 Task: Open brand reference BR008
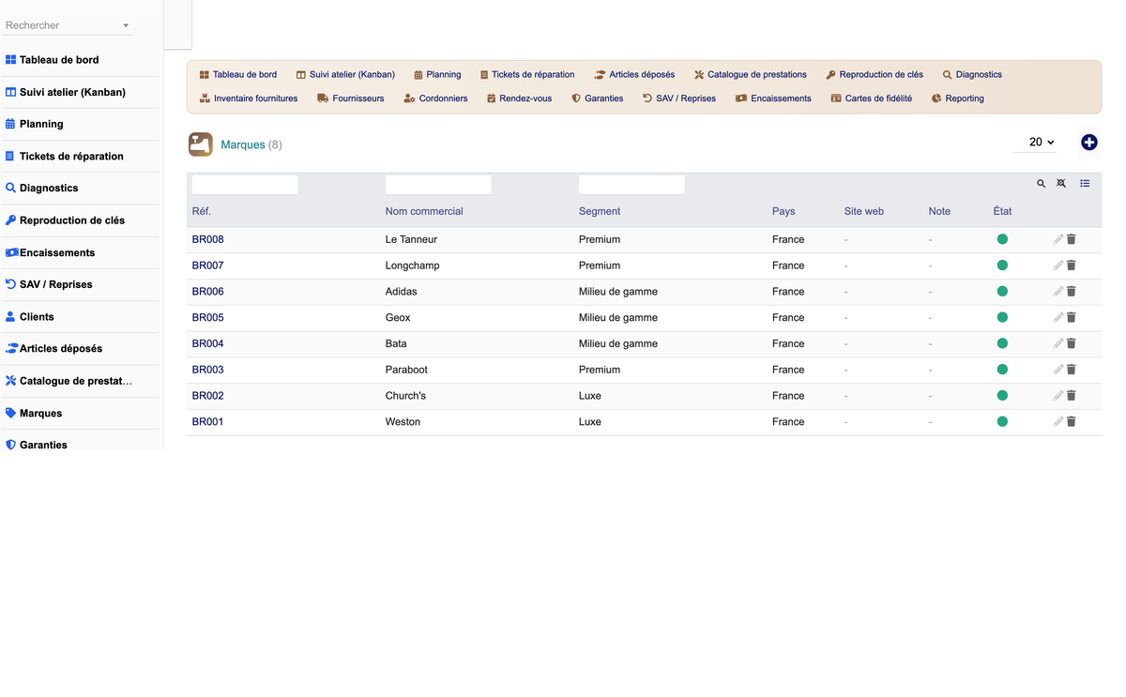click(x=208, y=239)
